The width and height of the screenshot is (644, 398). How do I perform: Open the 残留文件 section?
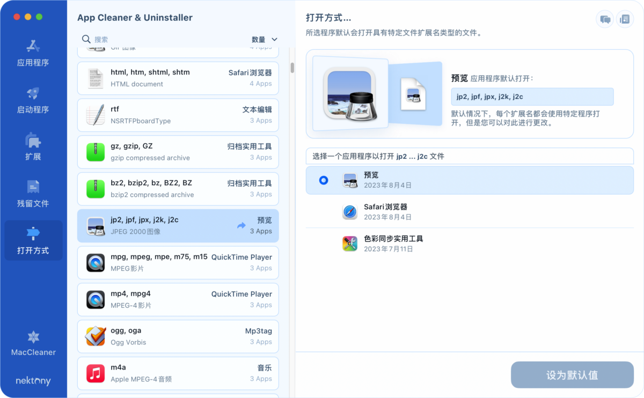tap(33, 194)
